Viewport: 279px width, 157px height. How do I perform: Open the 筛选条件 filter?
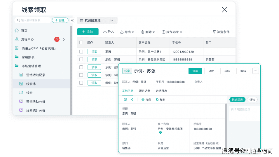click(221, 32)
